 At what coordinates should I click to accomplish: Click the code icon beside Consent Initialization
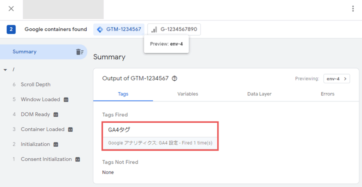click(78, 159)
